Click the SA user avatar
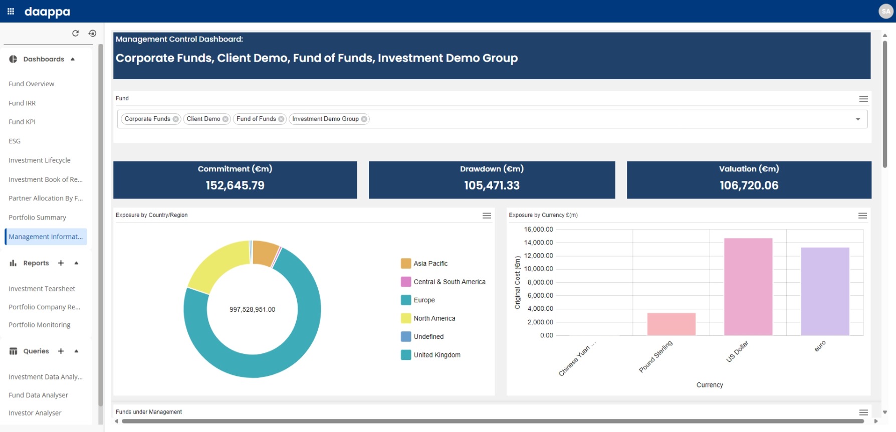Screen dimensions: 896x432 click(886, 11)
